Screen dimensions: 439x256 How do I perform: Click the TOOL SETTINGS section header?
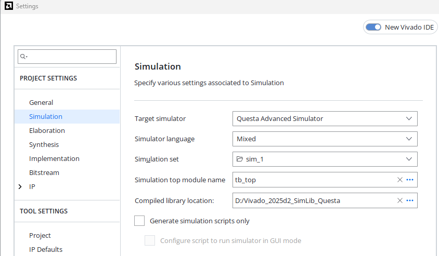click(x=44, y=211)
